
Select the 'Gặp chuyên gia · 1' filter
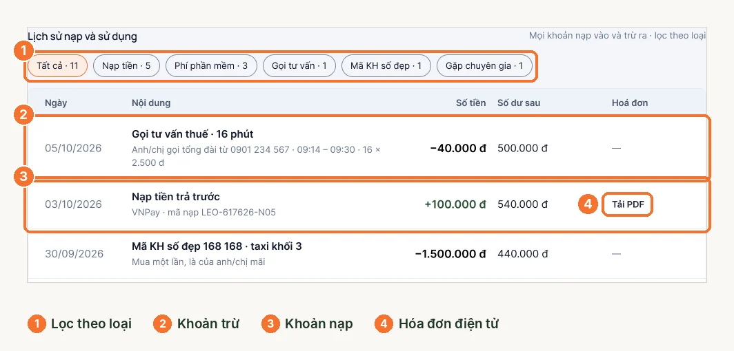484,66
